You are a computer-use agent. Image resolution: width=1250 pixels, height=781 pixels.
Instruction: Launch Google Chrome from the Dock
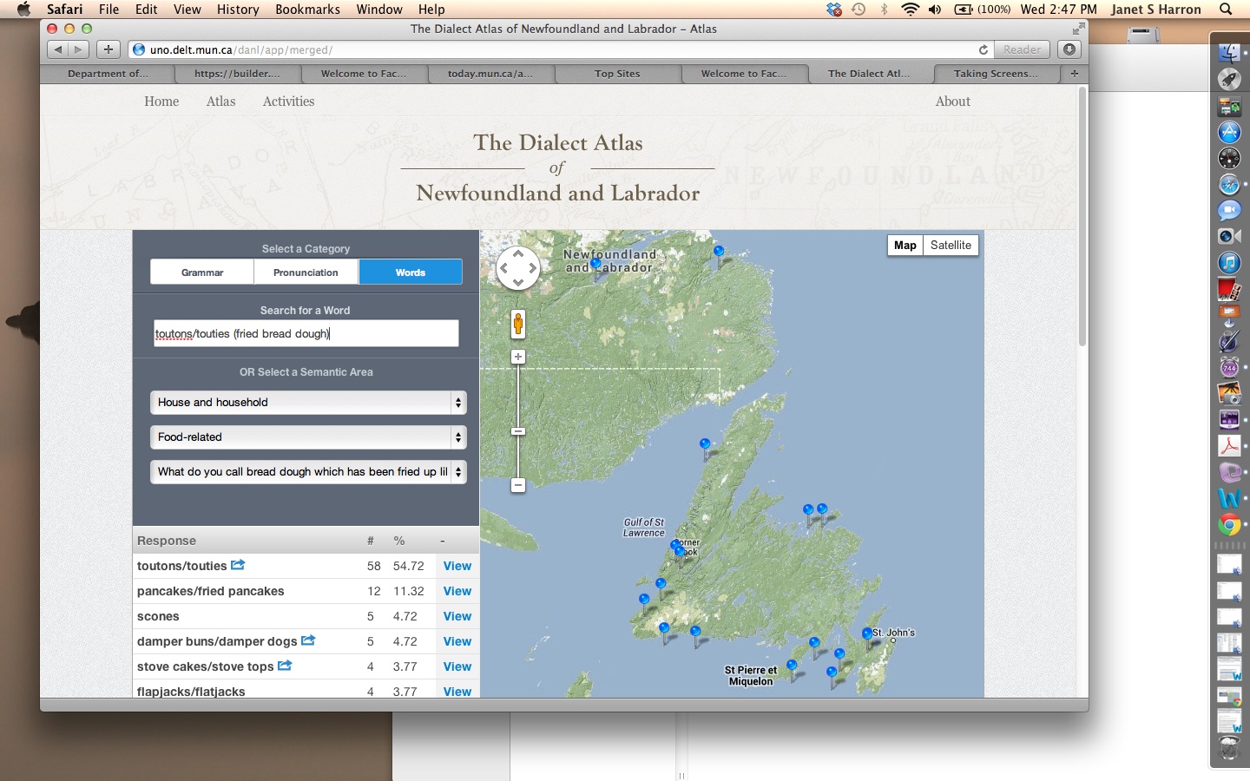[x=1229, y=524]
